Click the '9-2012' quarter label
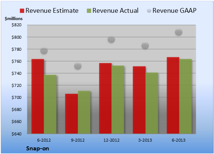 click(78, 140)
